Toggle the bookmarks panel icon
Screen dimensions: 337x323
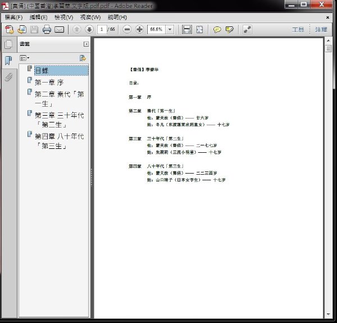point(8,61)
